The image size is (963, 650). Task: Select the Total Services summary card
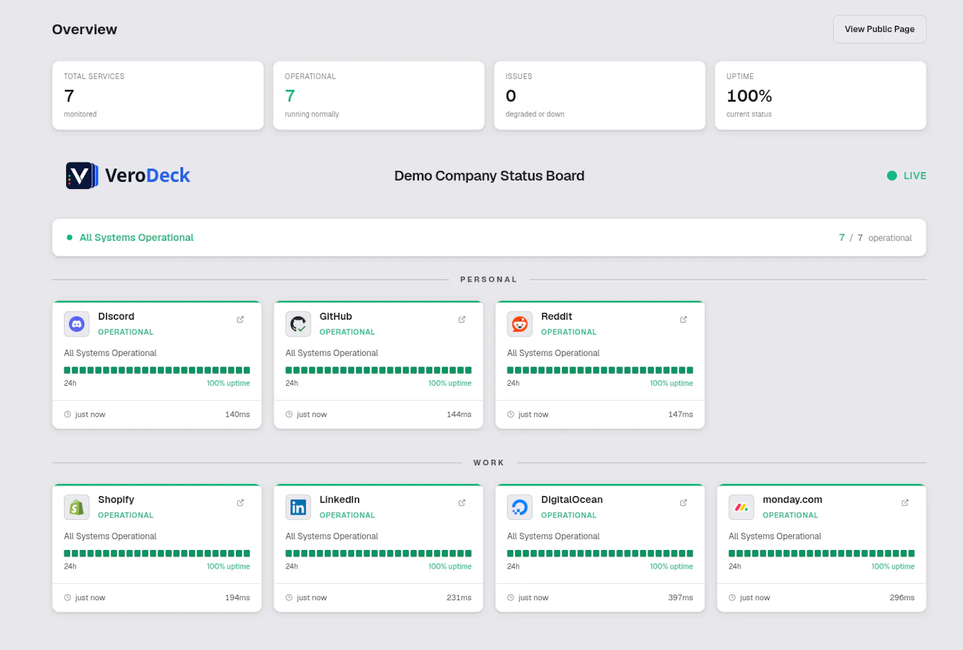pyautogui.click(x=158, y=95)
